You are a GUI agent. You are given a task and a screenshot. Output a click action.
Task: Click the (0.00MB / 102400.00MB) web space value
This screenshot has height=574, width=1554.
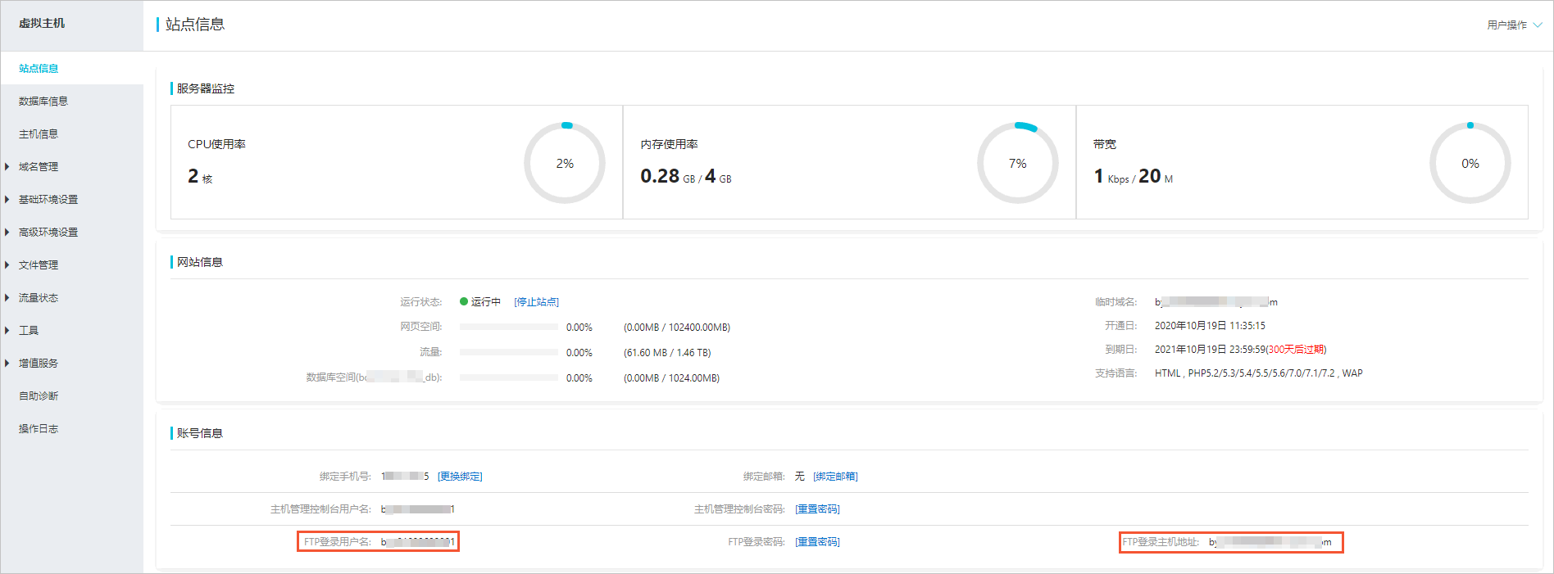677,328
